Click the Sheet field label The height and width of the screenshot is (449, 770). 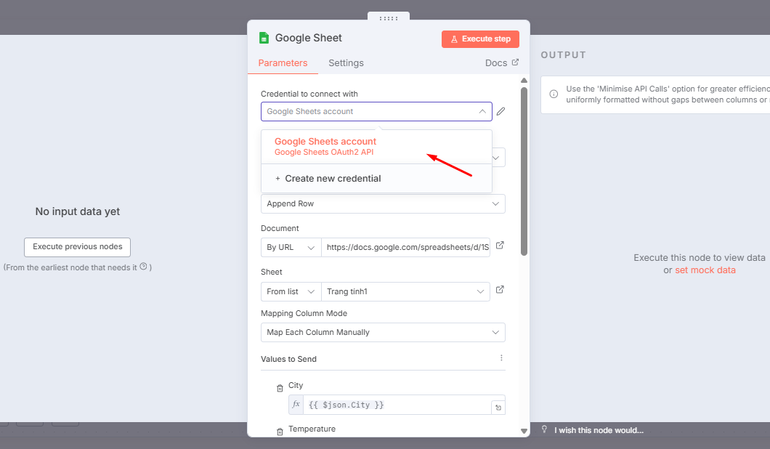coord(272,272)
